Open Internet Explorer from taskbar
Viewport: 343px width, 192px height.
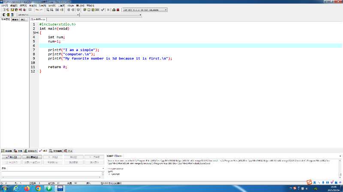(x=16, y=189)
